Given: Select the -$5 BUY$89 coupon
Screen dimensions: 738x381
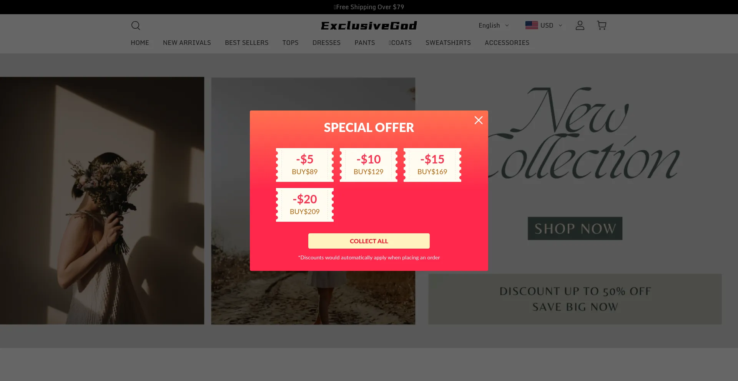Looking at the screenshot, I should 305,165.
